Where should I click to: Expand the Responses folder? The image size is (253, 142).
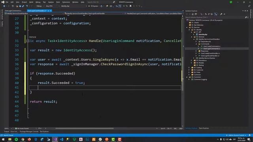click(196, 51)
